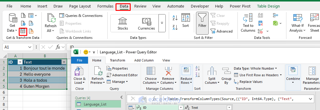
Task: Click the green Data Model icon
Action: click(276, 23)
